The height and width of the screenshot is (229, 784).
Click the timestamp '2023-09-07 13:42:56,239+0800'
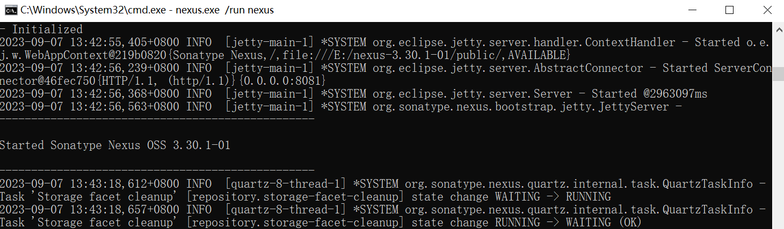(90, 68)
